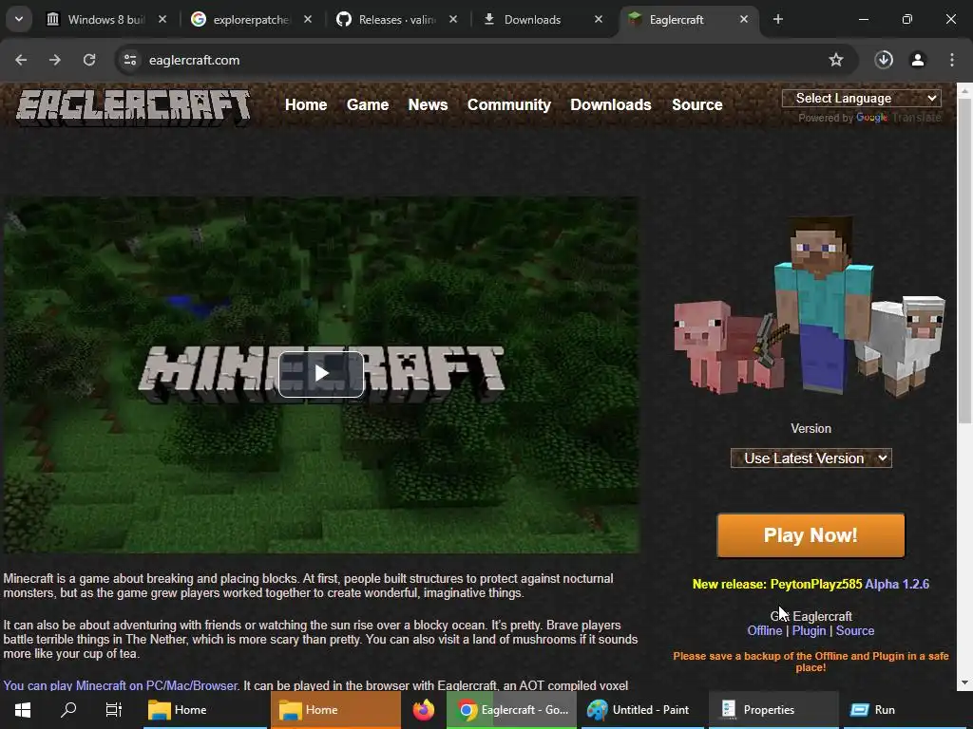Image resolution: width=973 pixels, height=729 pixels.
Task: Open taskbar Search magnifier
Action: pos(68,710)
